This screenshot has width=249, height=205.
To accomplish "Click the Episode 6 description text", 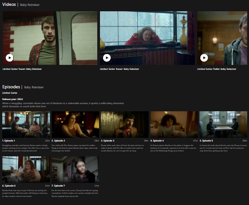I will [25, 193].
